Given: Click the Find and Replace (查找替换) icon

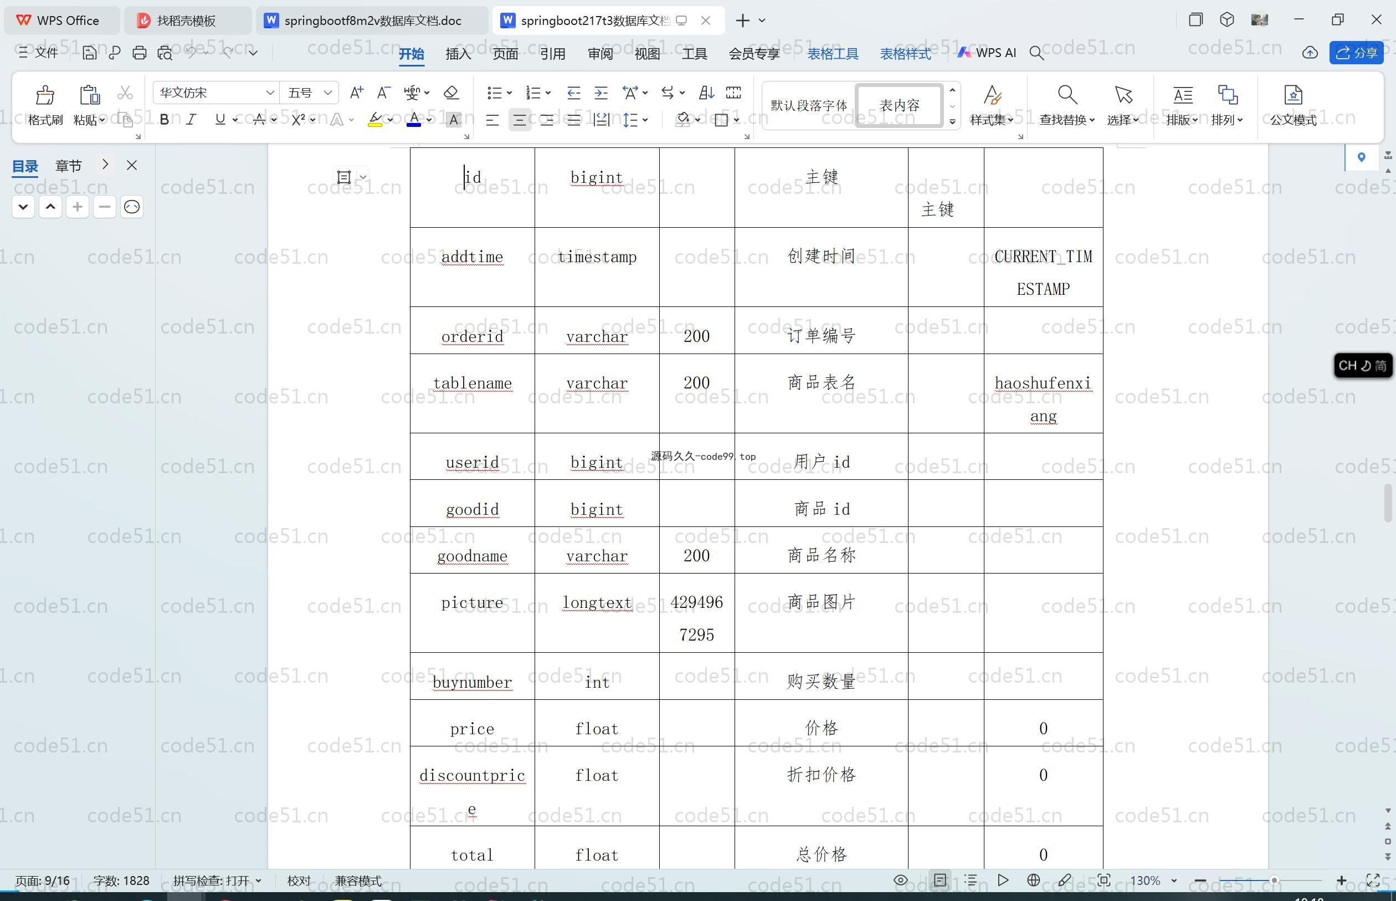Looking at the screenshot, I should tap(1067, 95).
